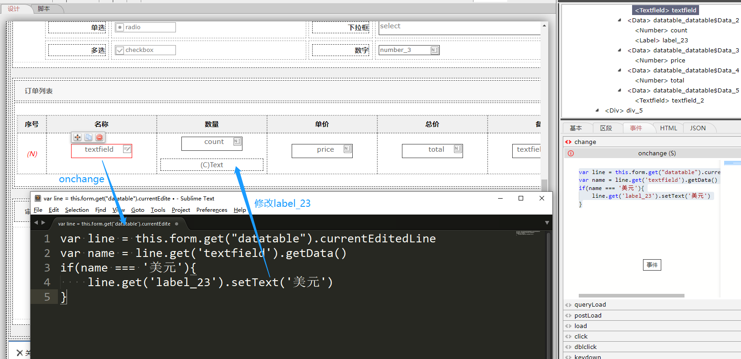Select the <Number> price tree node
741x359 pixels.
[x=660, y=60]
